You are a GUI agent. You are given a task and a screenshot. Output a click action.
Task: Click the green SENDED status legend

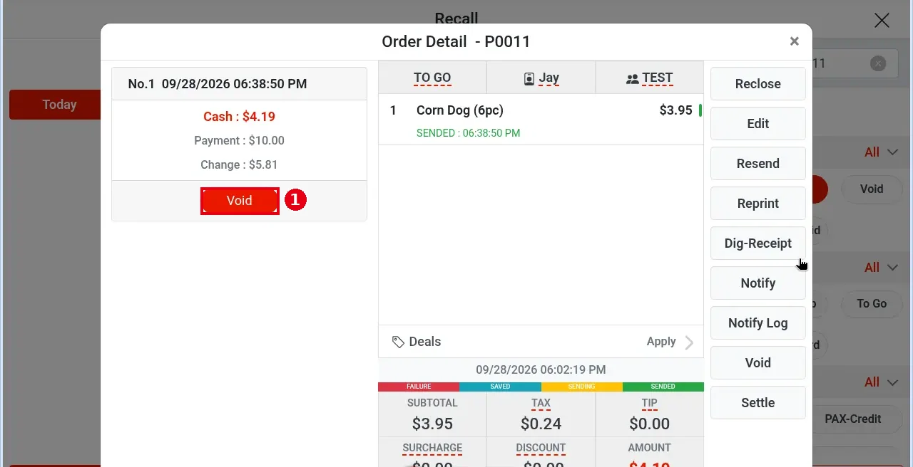click(x=663, y=387)
